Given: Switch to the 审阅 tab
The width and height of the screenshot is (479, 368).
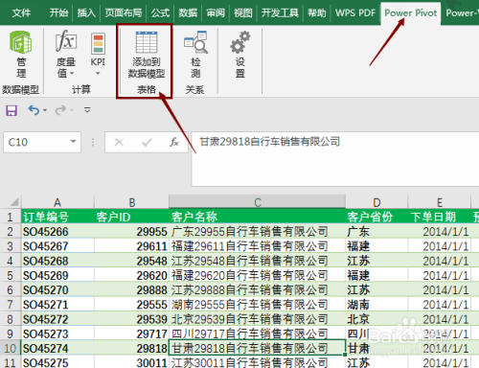Looking at the screenshot, I should point(216,13).
